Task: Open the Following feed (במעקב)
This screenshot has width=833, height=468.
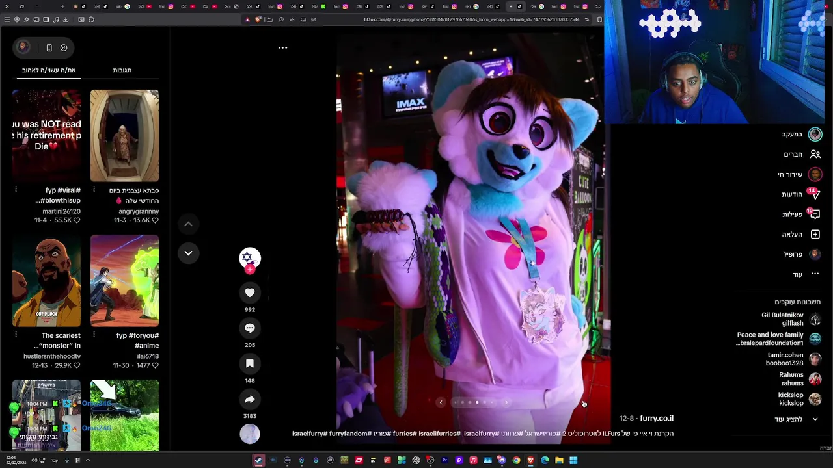Action: 802,135
